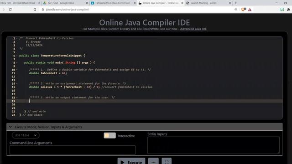This screenshot has height=164, width=292.
Task: Bookmark this page with the bookmark icon
Action: (35, 10)
